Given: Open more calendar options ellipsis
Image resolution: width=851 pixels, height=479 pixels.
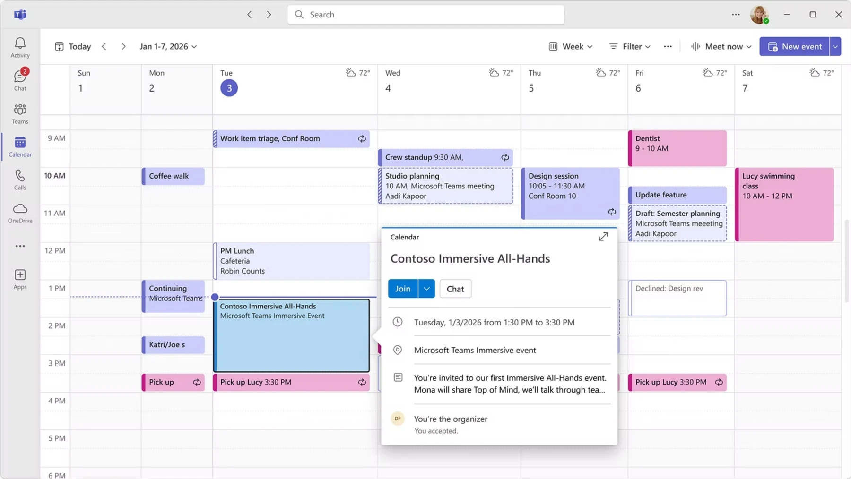Looking at the screenshot, I should (x=668, y=46).
